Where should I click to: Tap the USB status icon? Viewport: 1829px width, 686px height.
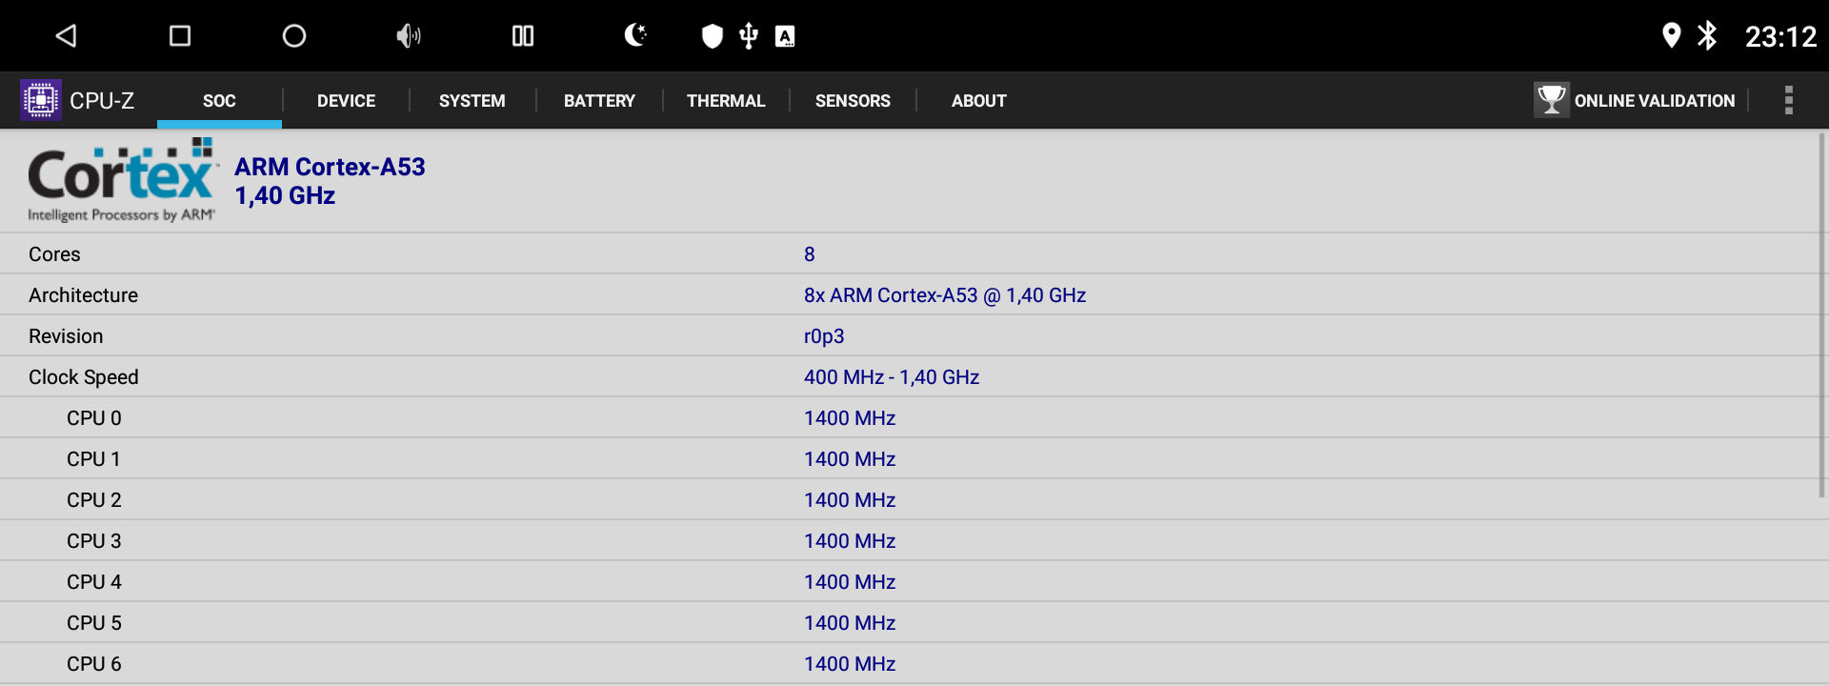coord(749,36)
